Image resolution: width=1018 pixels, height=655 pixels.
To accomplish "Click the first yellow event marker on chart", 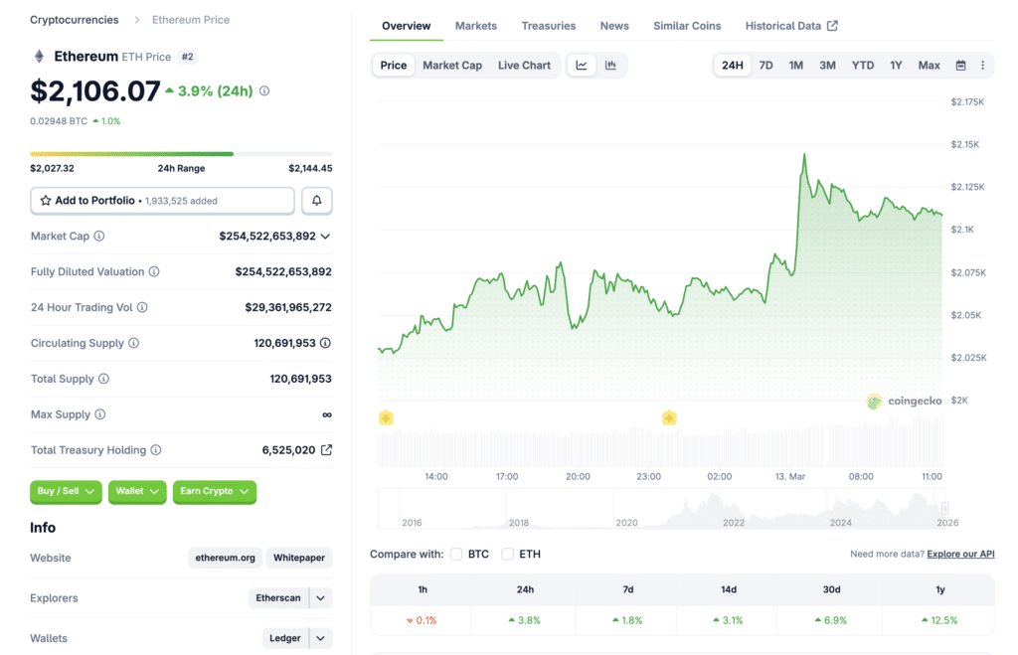I will click(x=386, y=417).
